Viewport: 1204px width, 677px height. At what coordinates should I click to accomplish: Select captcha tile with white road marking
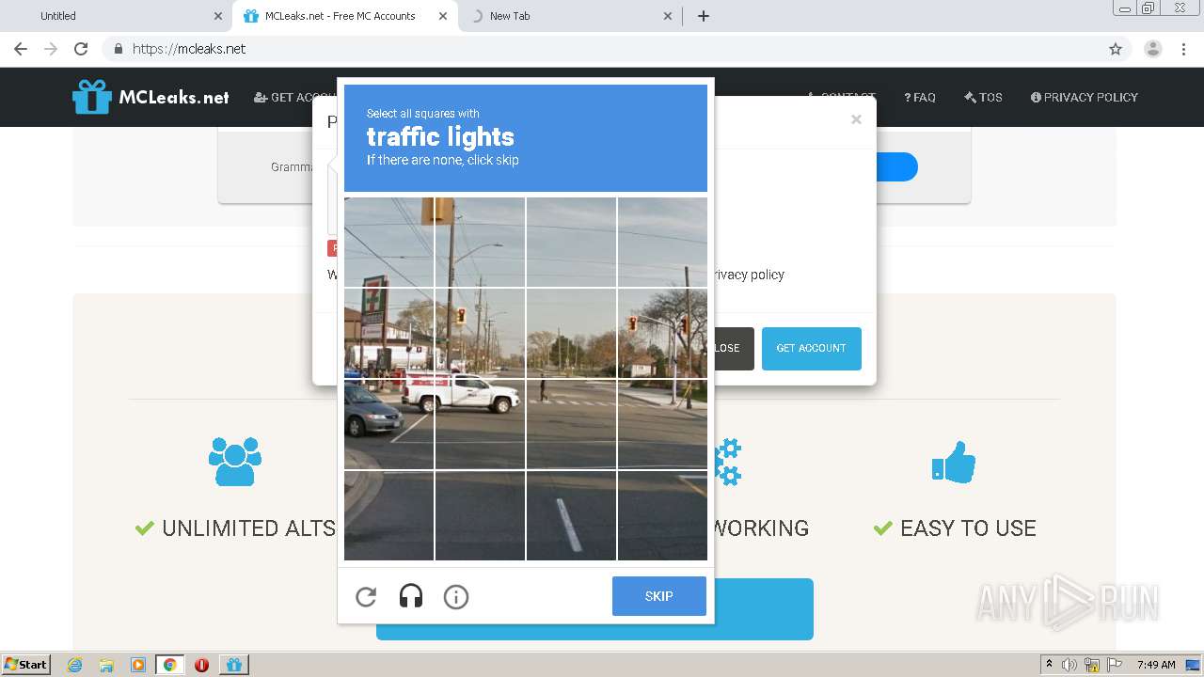[x=571, y=515]
